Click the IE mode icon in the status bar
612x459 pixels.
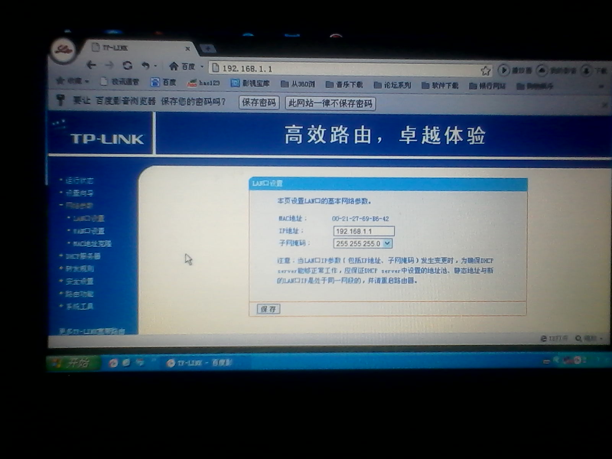pos(544,339)
